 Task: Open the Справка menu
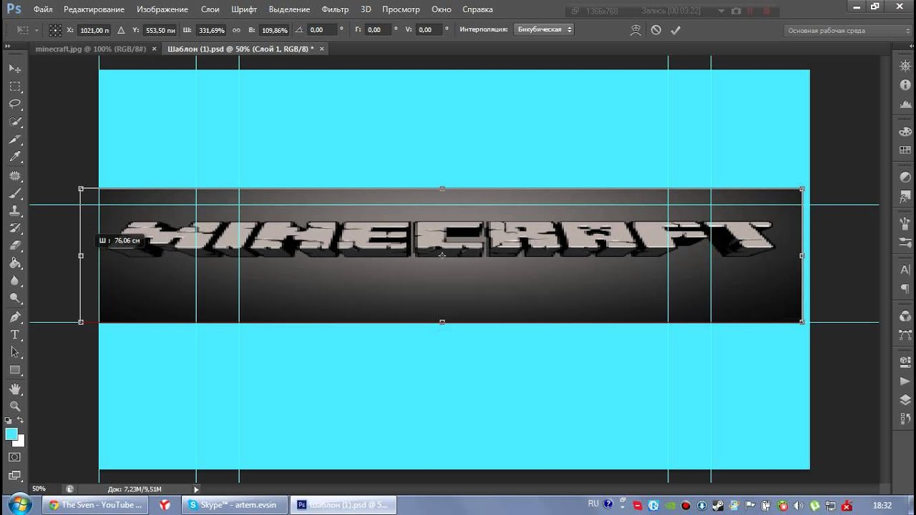click(x=477, y=9)
